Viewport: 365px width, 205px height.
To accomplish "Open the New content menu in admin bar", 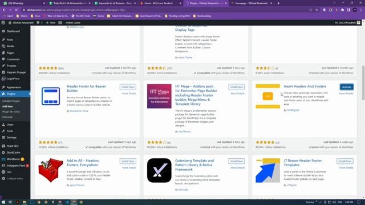I will point(51,23).
